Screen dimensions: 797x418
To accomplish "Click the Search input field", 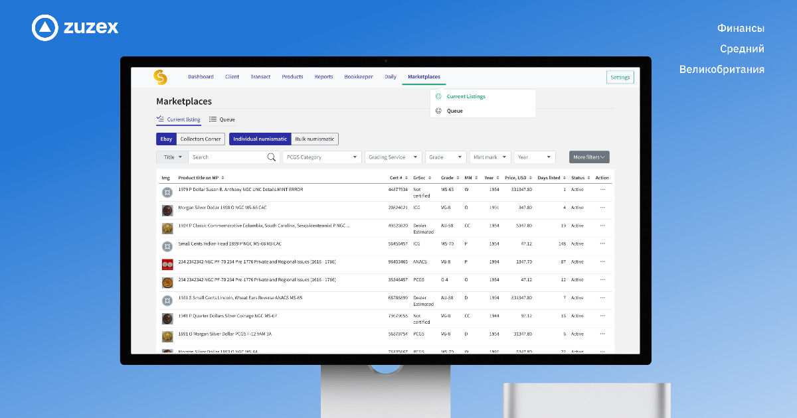I will [226, 157].
